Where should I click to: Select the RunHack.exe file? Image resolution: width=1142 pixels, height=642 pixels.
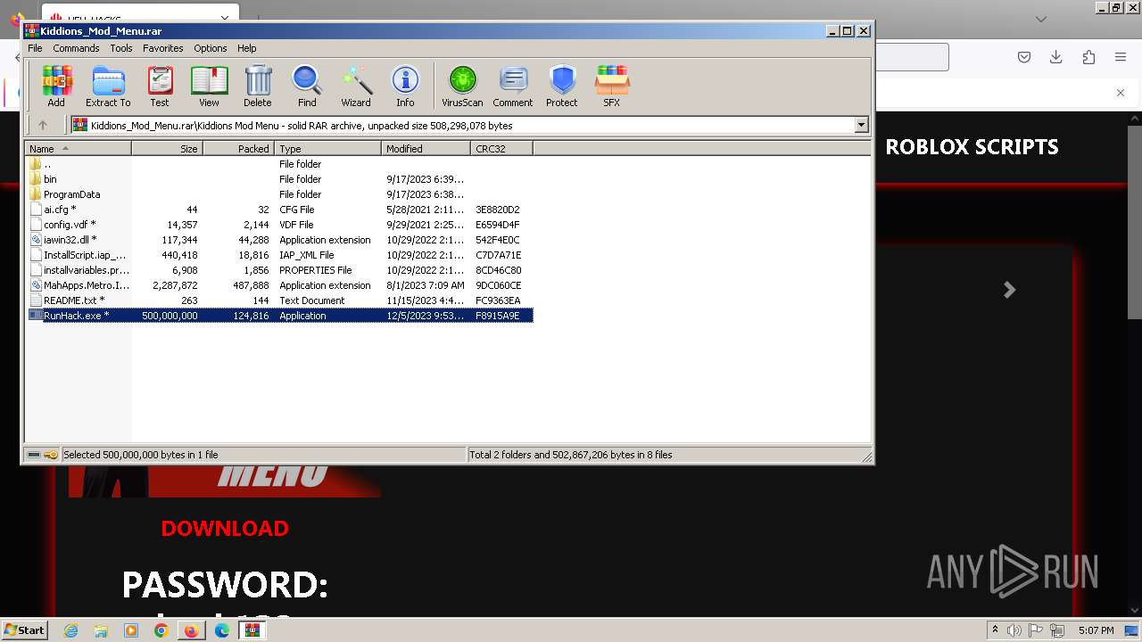(280, 316)
